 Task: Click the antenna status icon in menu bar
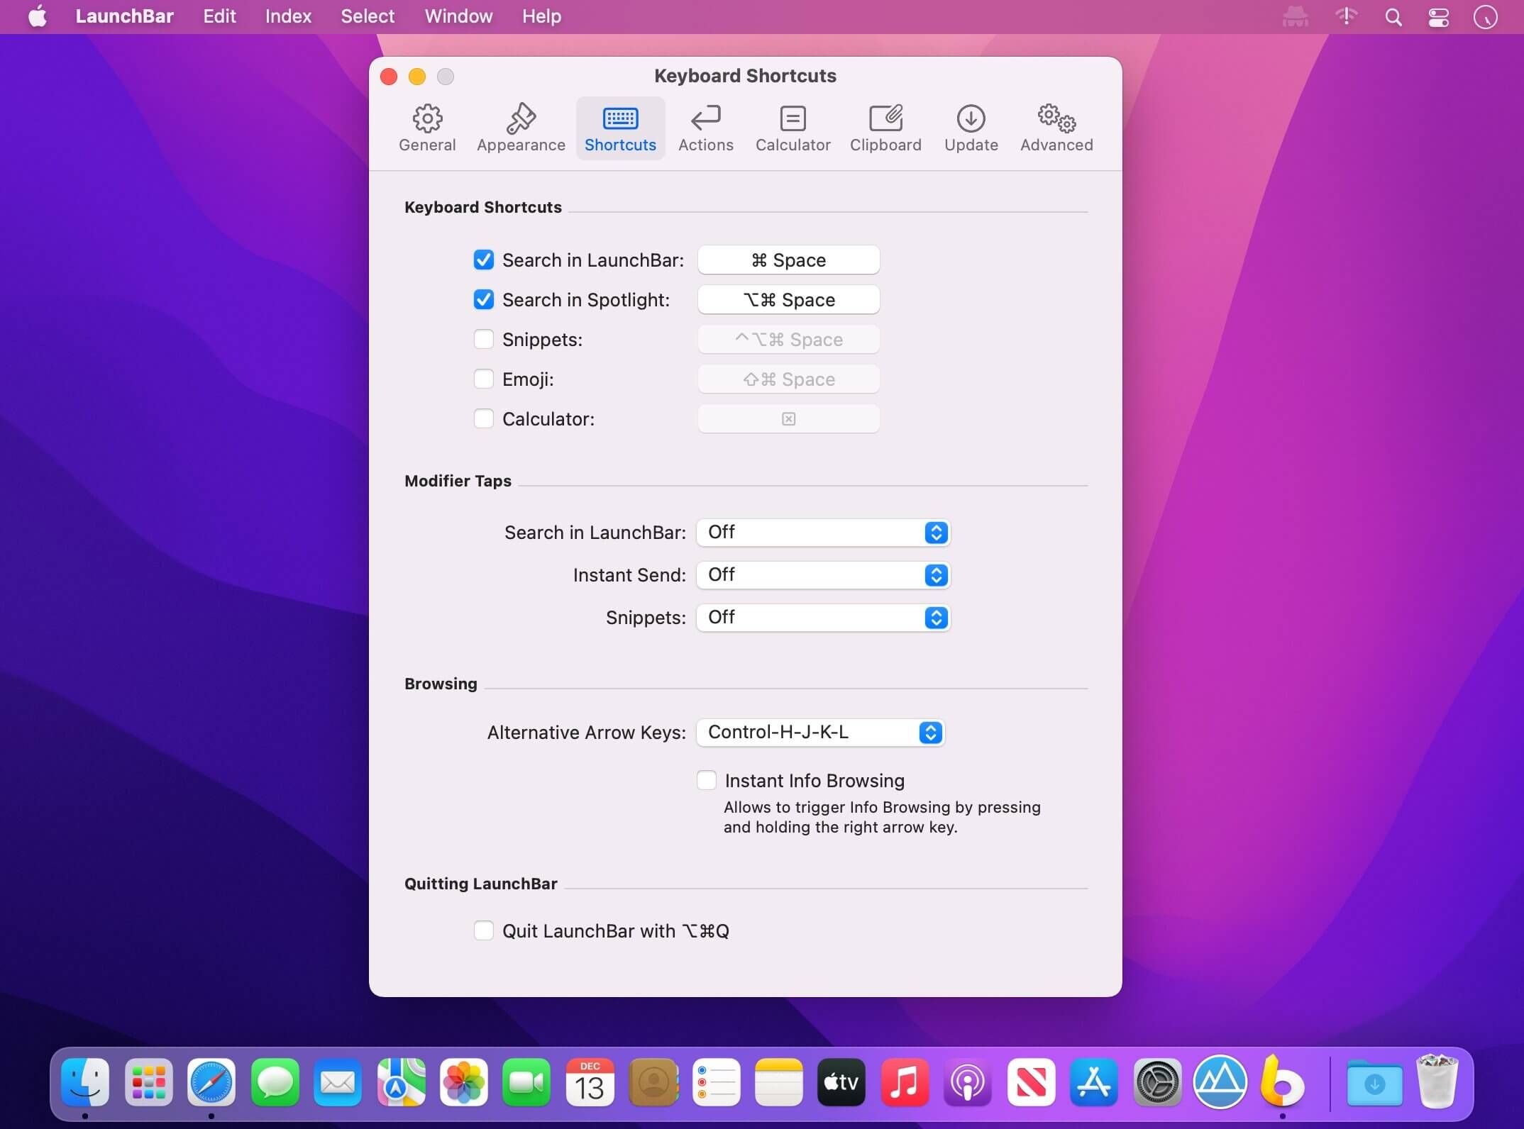(1346, 17)
